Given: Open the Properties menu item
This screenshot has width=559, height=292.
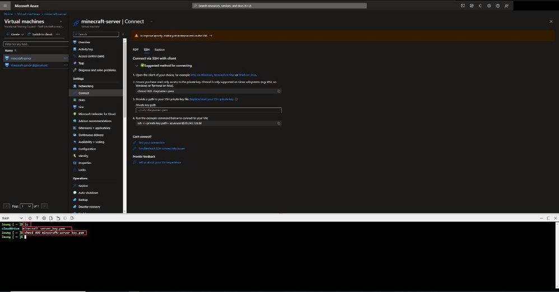Looking at the screenshot, I should tap(85, 163).
